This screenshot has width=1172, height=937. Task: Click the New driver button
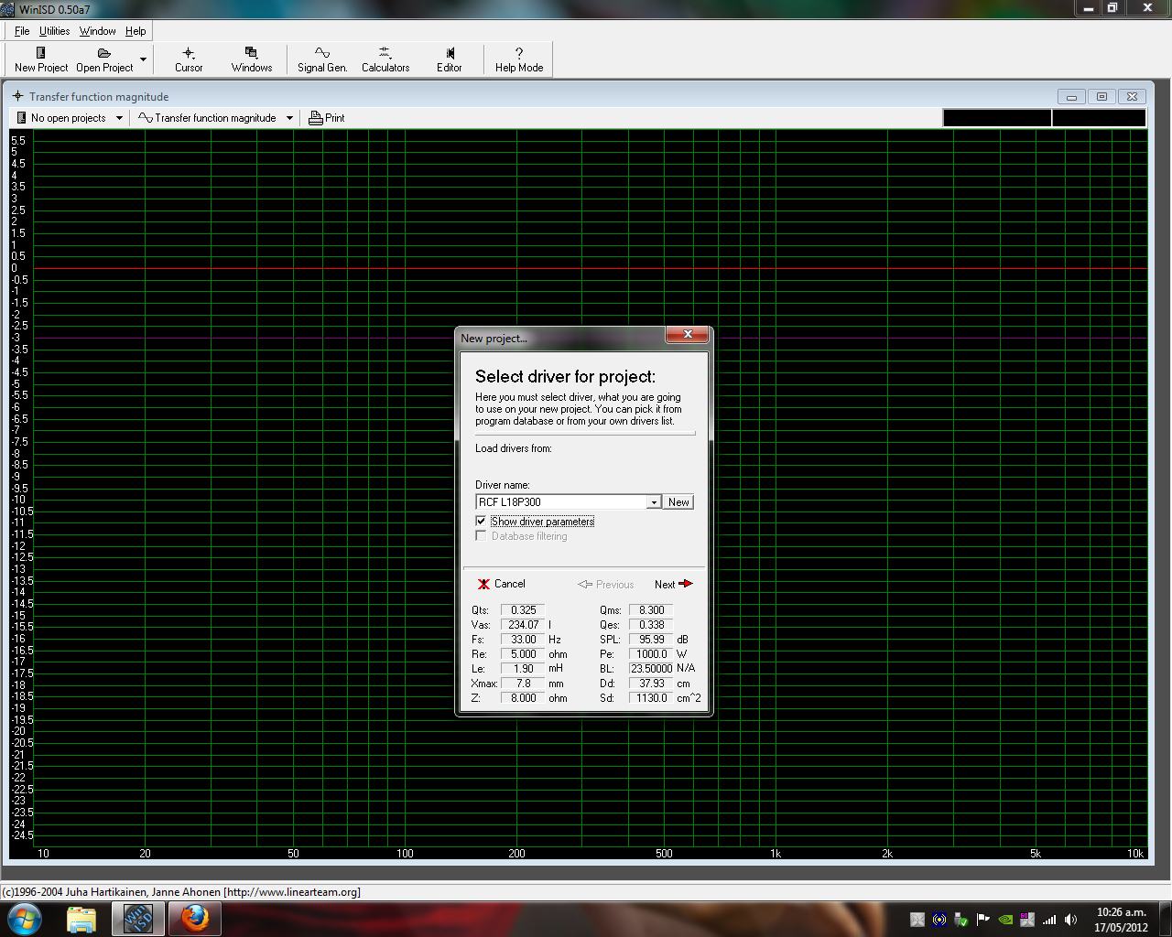point(678,502)
